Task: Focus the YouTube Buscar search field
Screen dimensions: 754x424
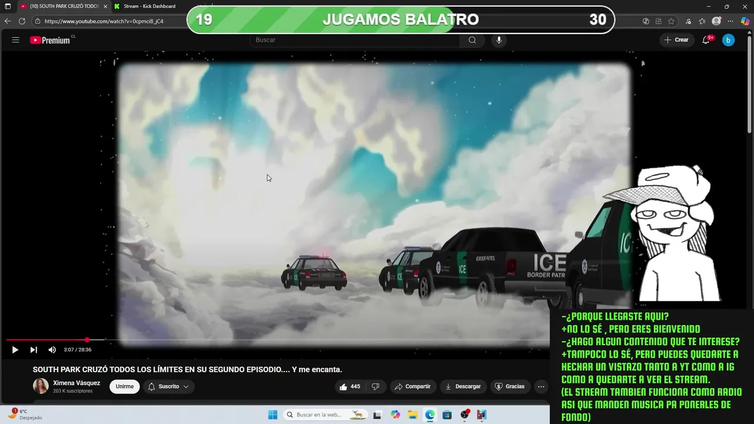Action: (355, 40)
